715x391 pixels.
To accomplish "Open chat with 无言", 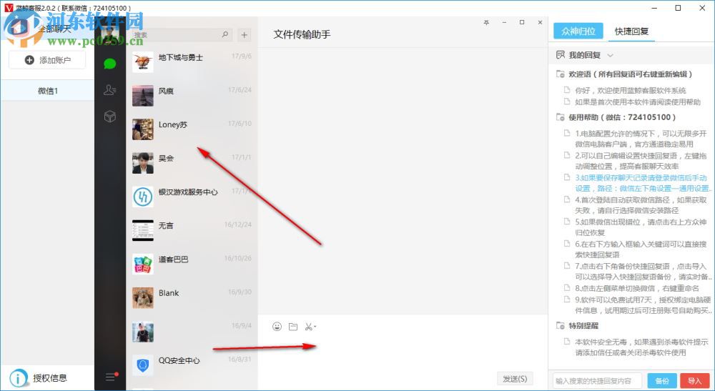I will coord(192,230).
